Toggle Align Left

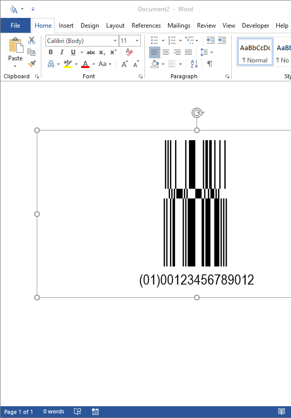[x=155, y=52]
